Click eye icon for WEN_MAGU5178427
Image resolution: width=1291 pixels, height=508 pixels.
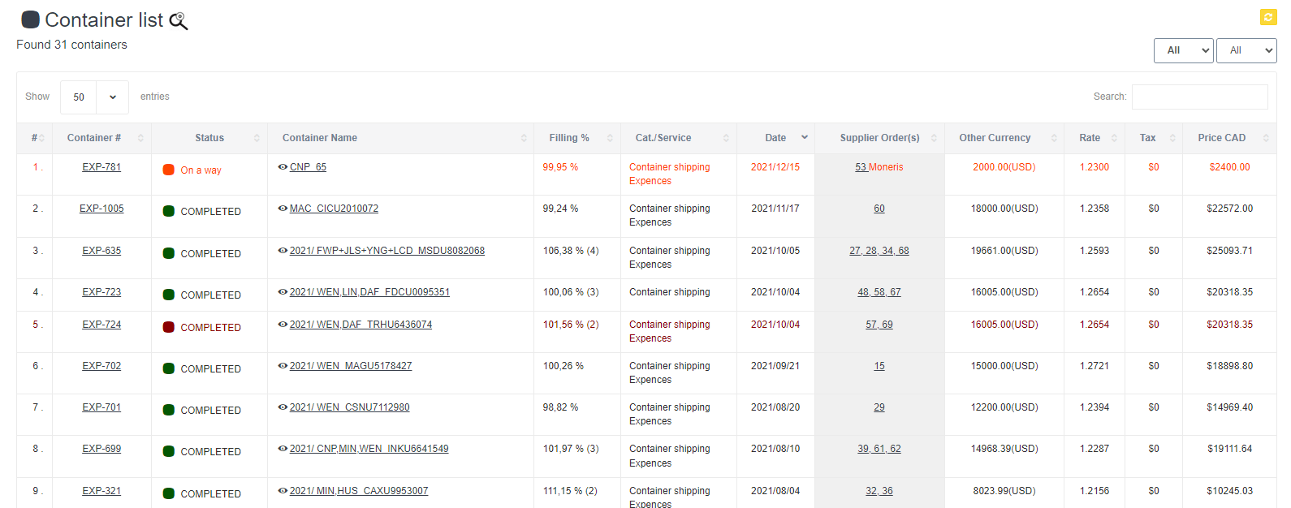[283, 366]
